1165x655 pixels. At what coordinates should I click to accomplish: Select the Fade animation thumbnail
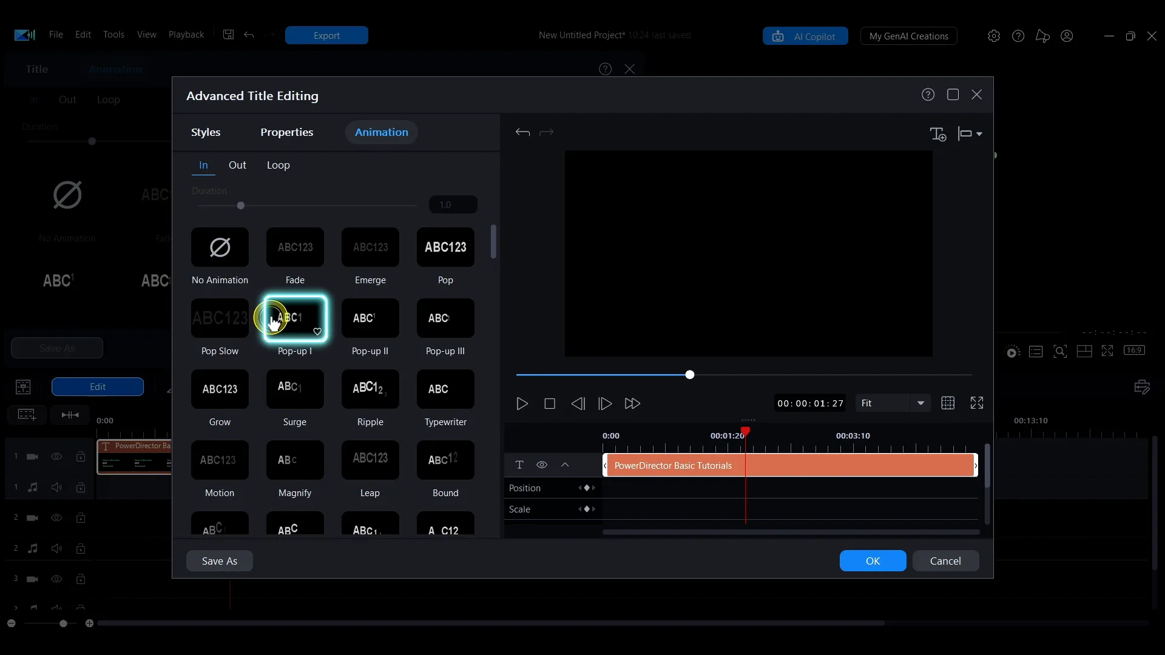click(295, 247)
